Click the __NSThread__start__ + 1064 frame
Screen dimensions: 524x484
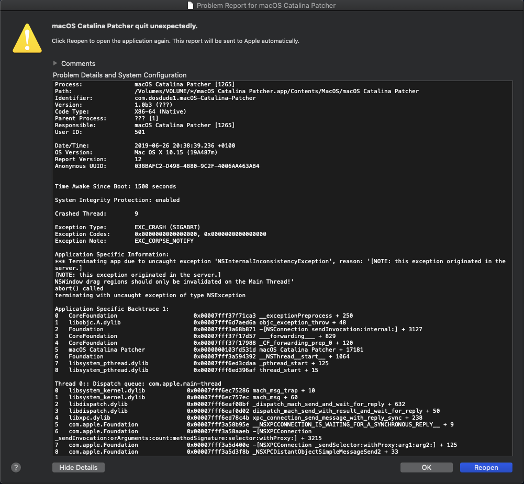[x=202, y=356]
